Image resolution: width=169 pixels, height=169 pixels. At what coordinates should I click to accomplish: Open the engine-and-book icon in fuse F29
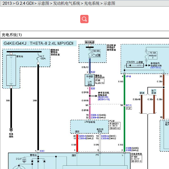pyautogui.click(x=96, y=55)
